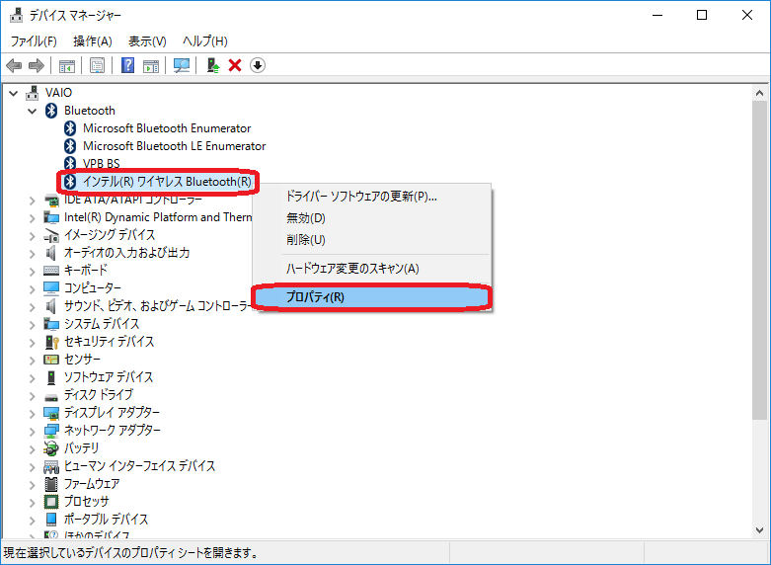Click the action pane toolbar icon

point(151,65)
